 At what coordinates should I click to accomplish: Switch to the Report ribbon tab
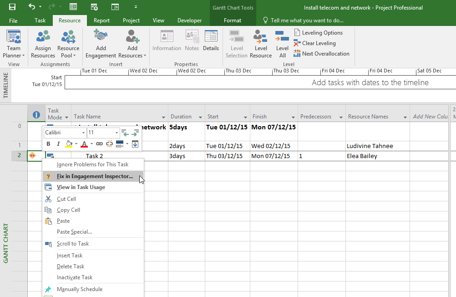pos(101,20)
